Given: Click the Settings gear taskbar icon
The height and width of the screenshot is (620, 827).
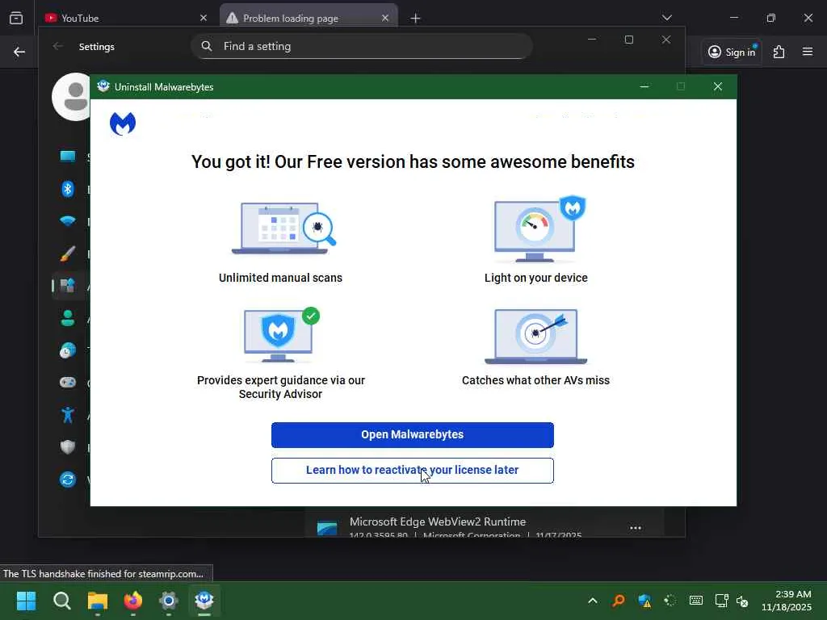Looking at the screenshot, I should (x=169, y=601).
